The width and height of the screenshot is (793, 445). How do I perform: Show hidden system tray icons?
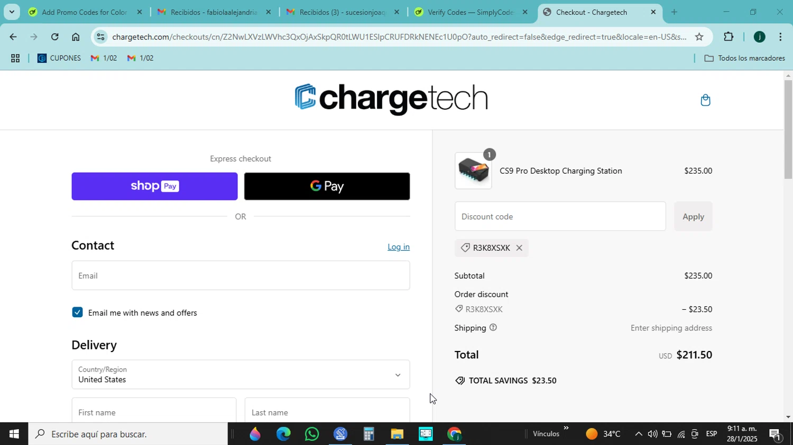point(638,434)
